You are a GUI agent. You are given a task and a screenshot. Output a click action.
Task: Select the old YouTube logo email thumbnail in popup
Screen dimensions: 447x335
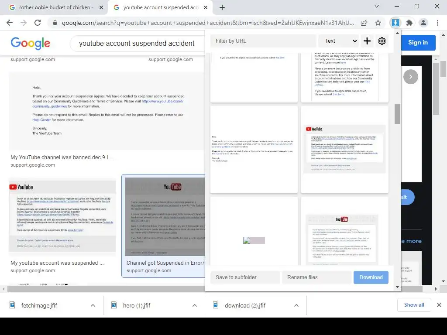(x=345, y=231)
